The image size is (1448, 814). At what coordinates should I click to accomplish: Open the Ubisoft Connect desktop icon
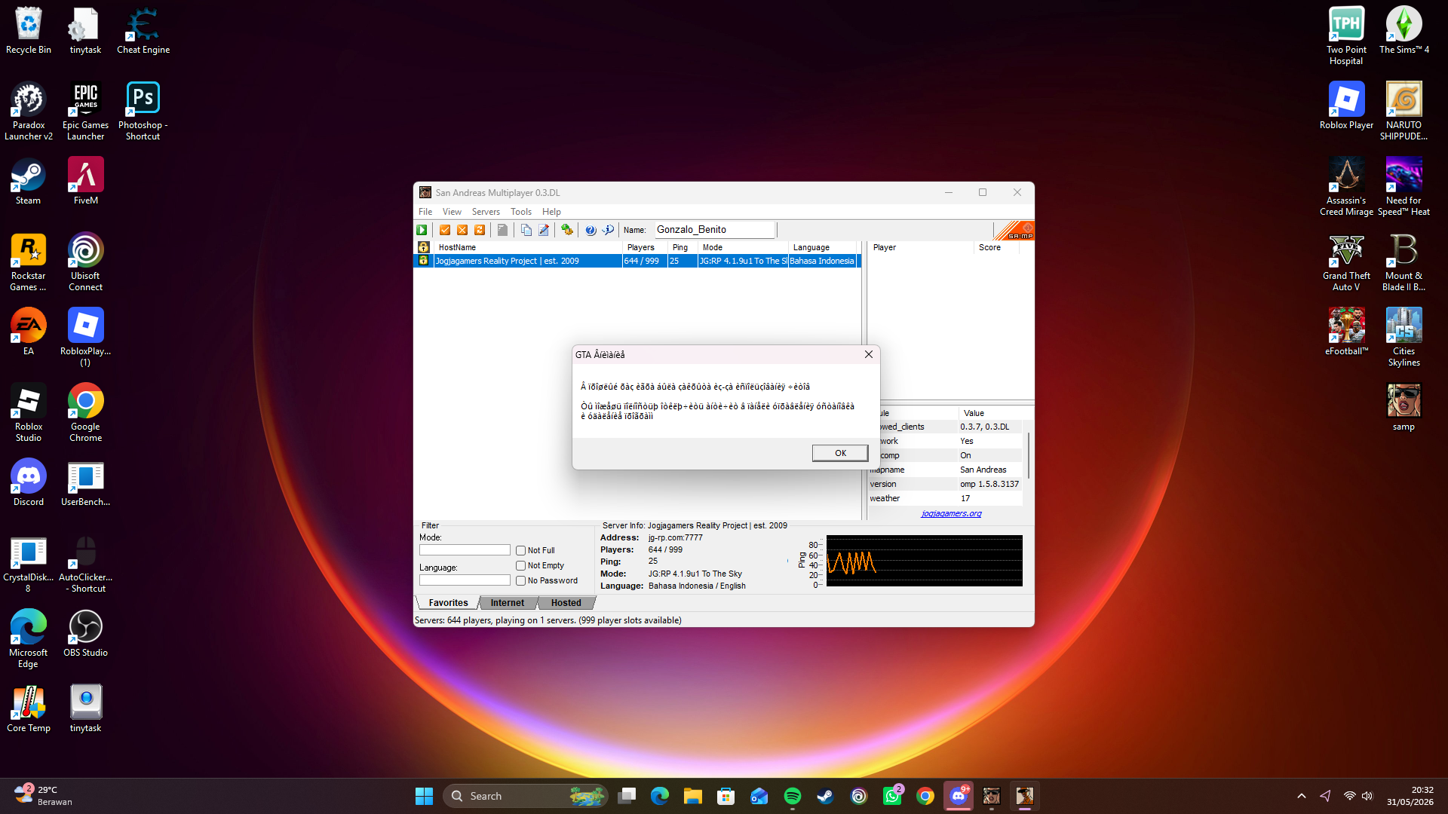click(x=86, y=262)
